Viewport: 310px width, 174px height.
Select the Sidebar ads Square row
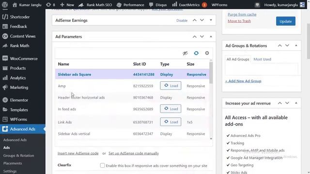pos(132,74)
